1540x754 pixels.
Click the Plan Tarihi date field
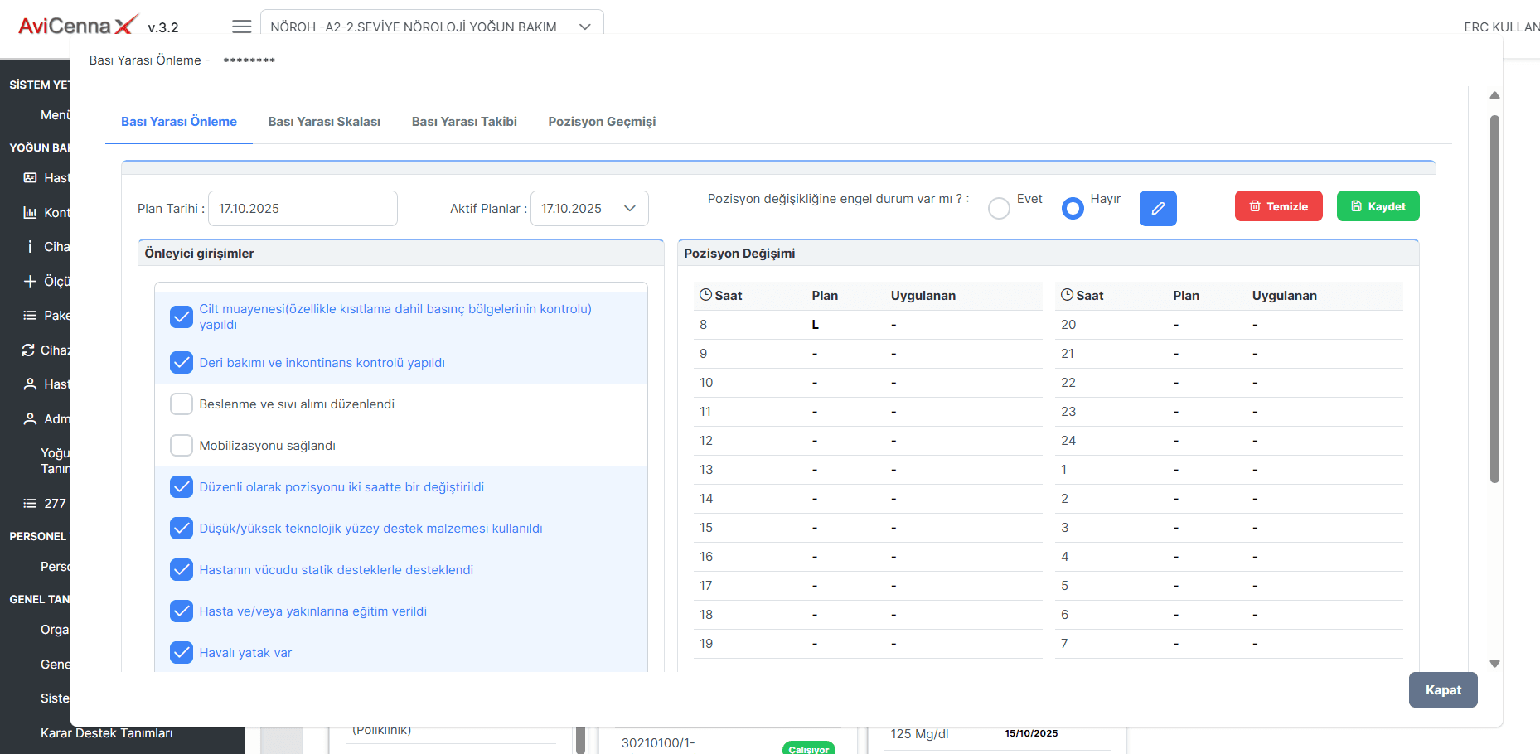[x=303, y=209]
